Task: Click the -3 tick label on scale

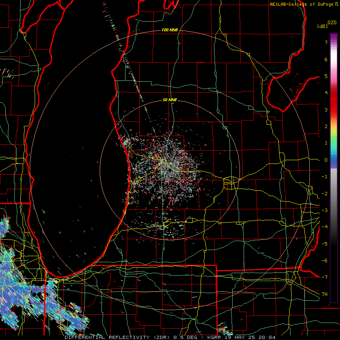Action: tap(325, 210)
